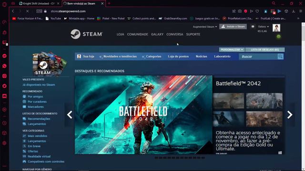Click the sidebar more options dots

(4, 166)
